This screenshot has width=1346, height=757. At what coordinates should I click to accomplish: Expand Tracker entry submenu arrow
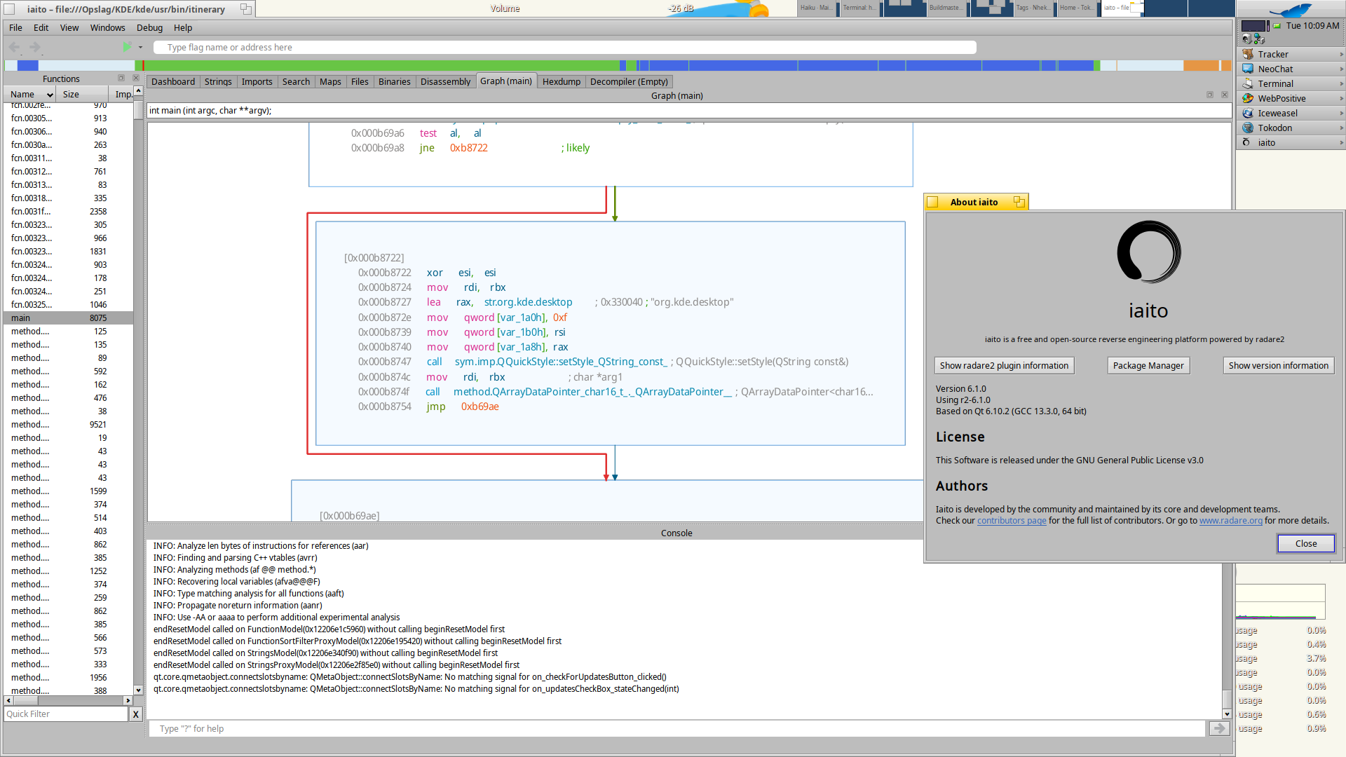coord(1341,54)
